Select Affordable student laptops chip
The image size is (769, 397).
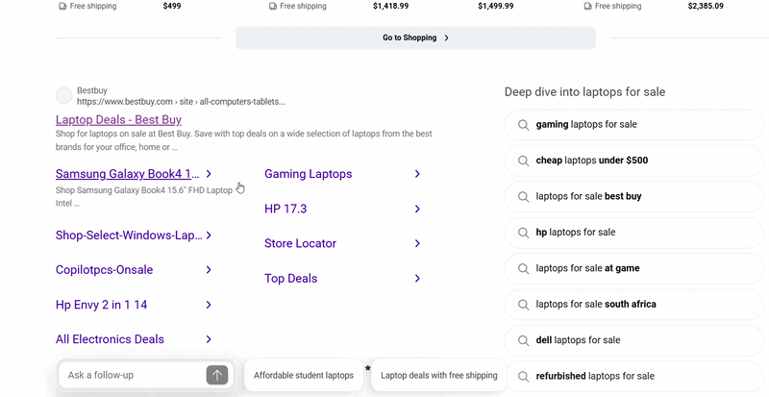pyautogui.click(x=304, y=376)
